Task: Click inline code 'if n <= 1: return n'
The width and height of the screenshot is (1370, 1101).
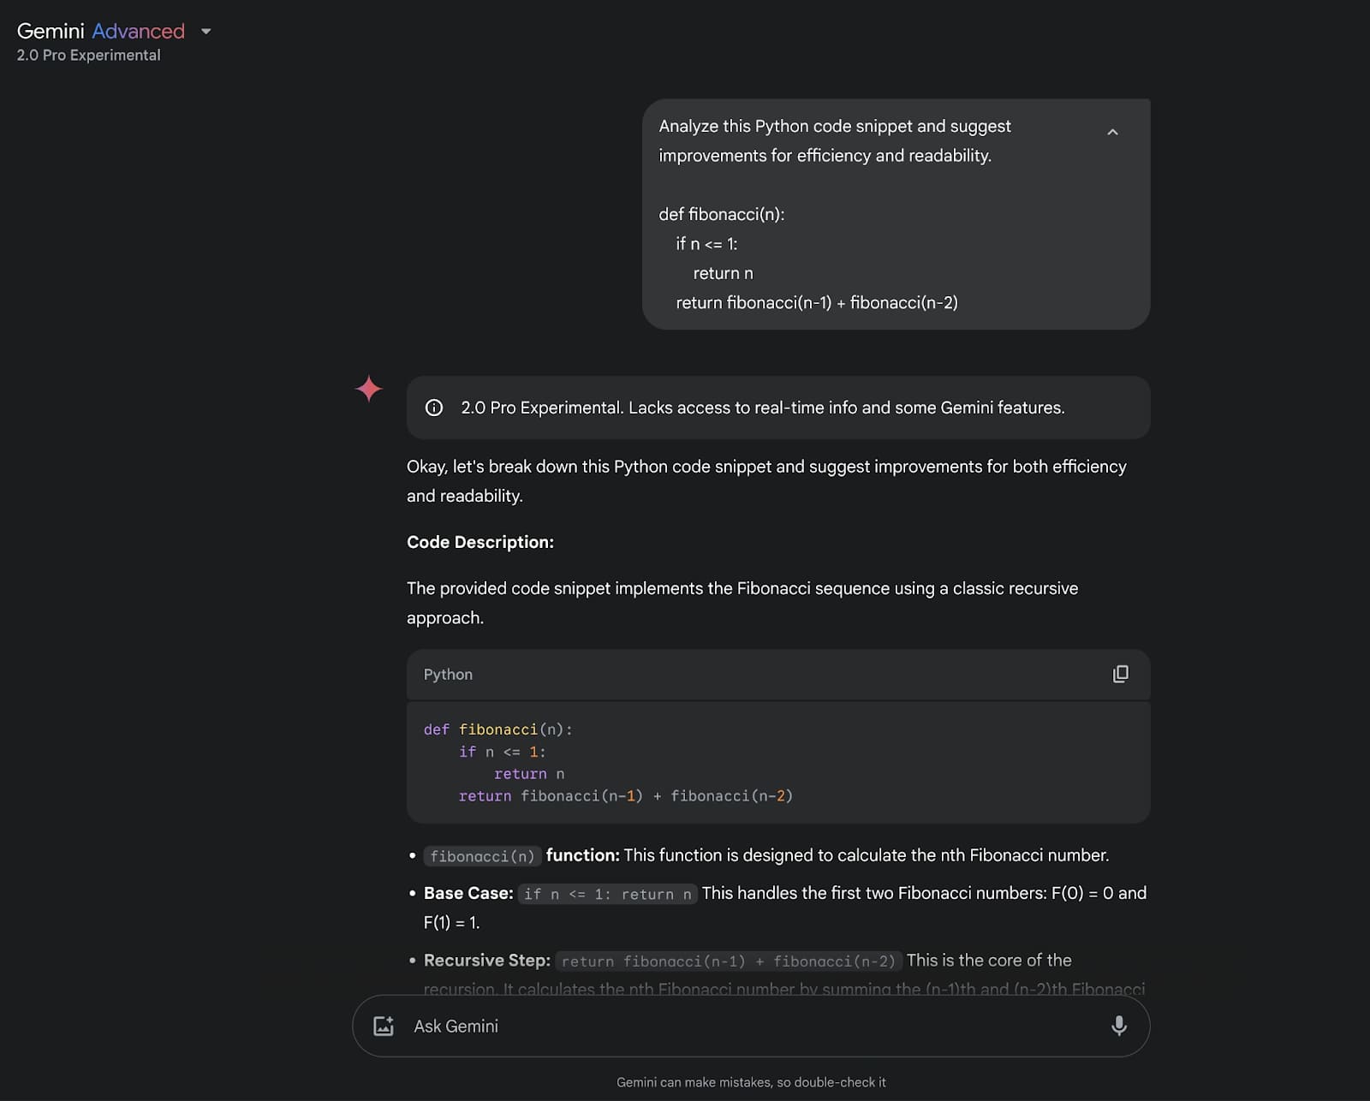Action: point(608,894)
